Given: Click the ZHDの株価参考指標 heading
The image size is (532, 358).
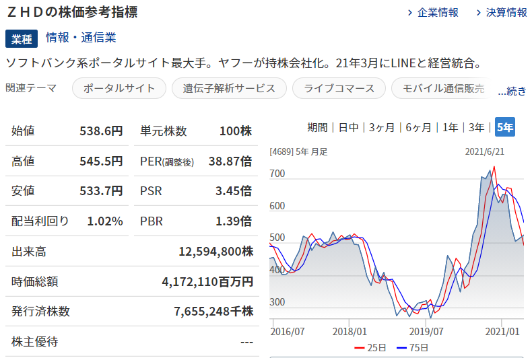Looking at the screenshot, I should pyautogui.click(x=72, y=12).
